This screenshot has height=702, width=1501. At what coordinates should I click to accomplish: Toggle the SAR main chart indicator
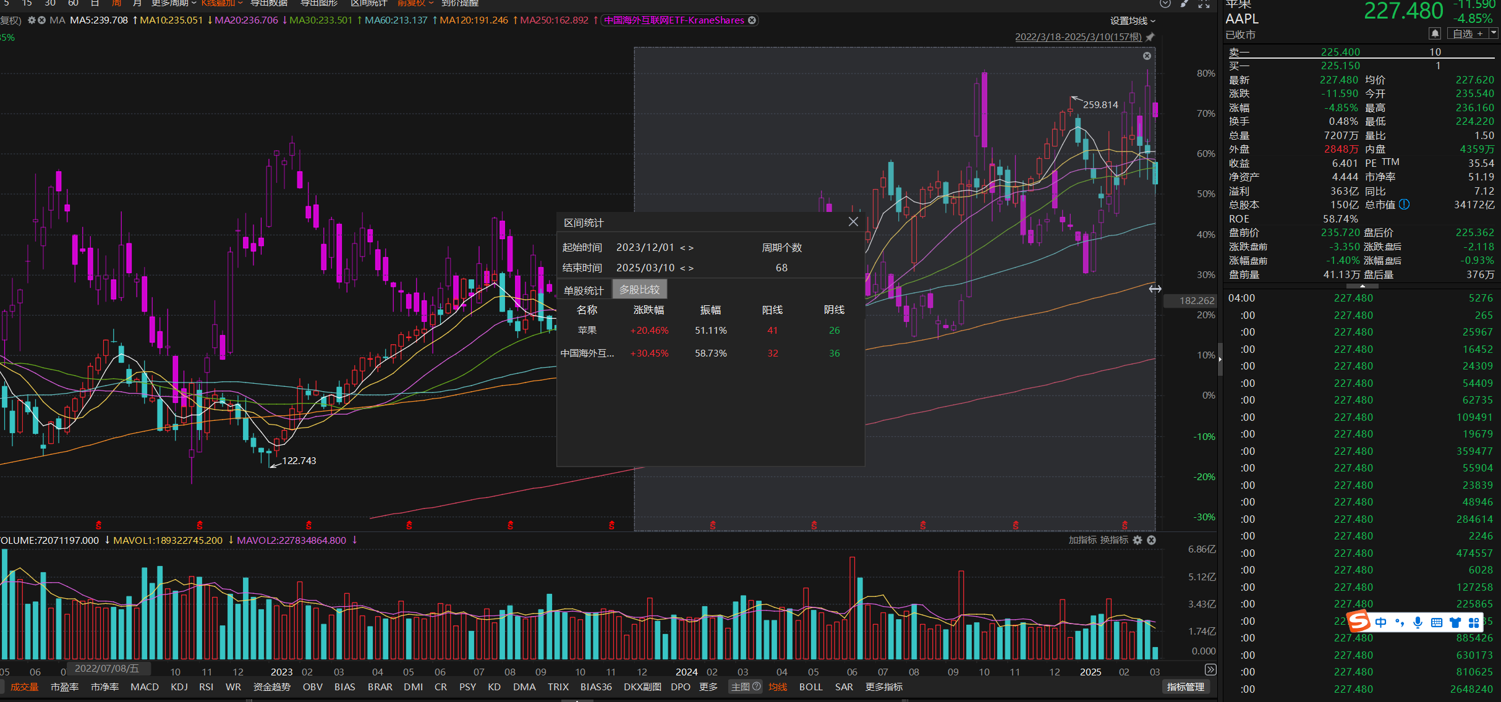[x=844, y=687]
